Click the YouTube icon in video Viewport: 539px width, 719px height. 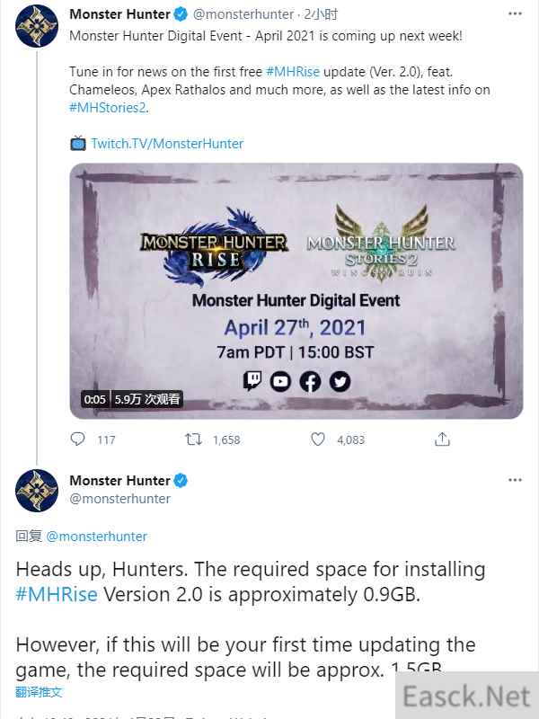280,381
